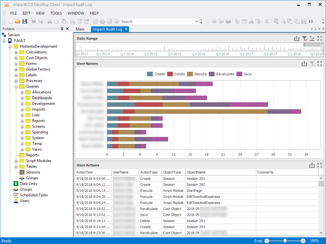
Task: Click the 12 number format icon
Action: pos(311,21)
